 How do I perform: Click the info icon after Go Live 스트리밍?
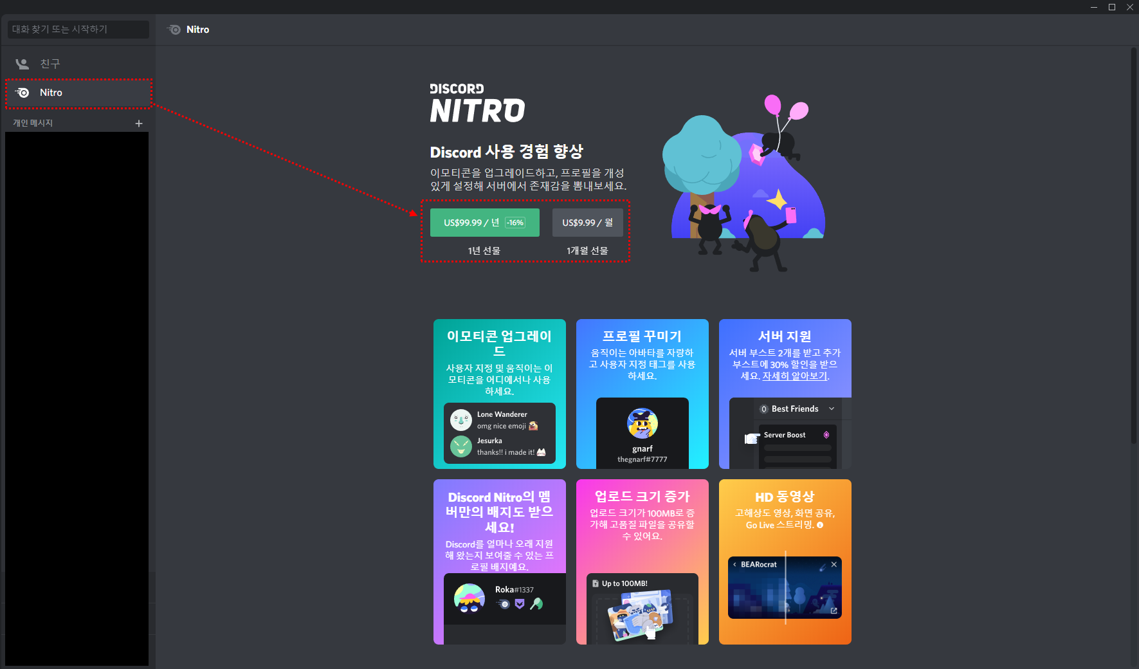[820, 525]
